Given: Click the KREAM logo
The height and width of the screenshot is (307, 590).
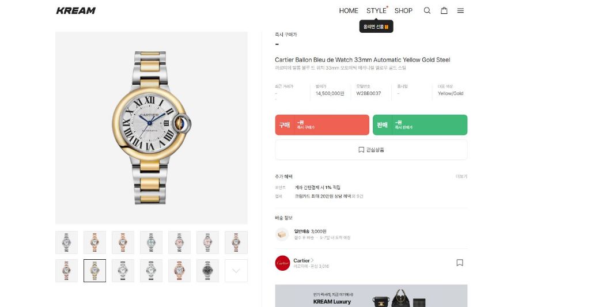Looking at the screenshot, I should [76, 10].
